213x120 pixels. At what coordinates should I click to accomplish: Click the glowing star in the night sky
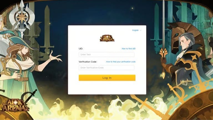(x=132, y=8)
